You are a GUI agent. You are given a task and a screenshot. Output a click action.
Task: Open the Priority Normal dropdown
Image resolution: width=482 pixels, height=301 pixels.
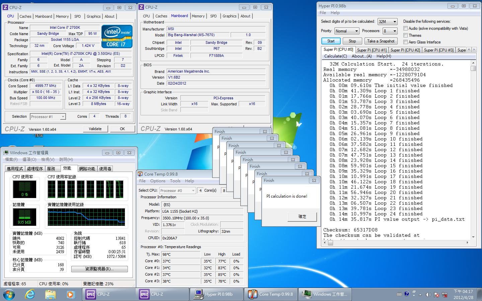pos(347,31)
